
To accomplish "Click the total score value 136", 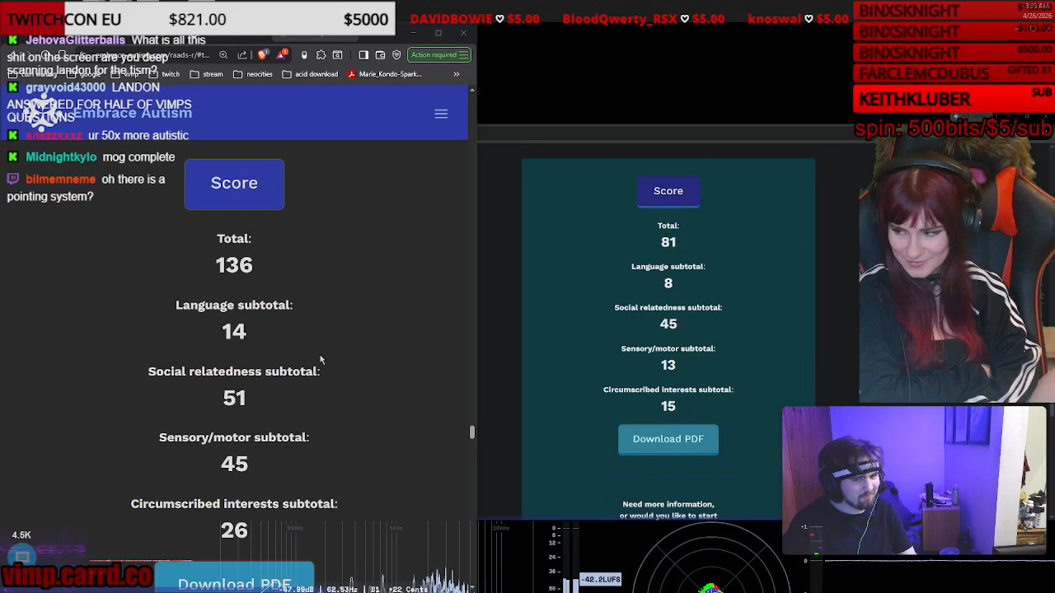I will point(234,265).
